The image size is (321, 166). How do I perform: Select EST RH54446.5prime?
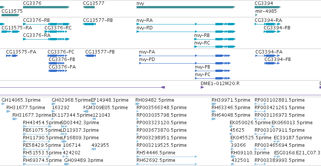[x=167, y=157]
